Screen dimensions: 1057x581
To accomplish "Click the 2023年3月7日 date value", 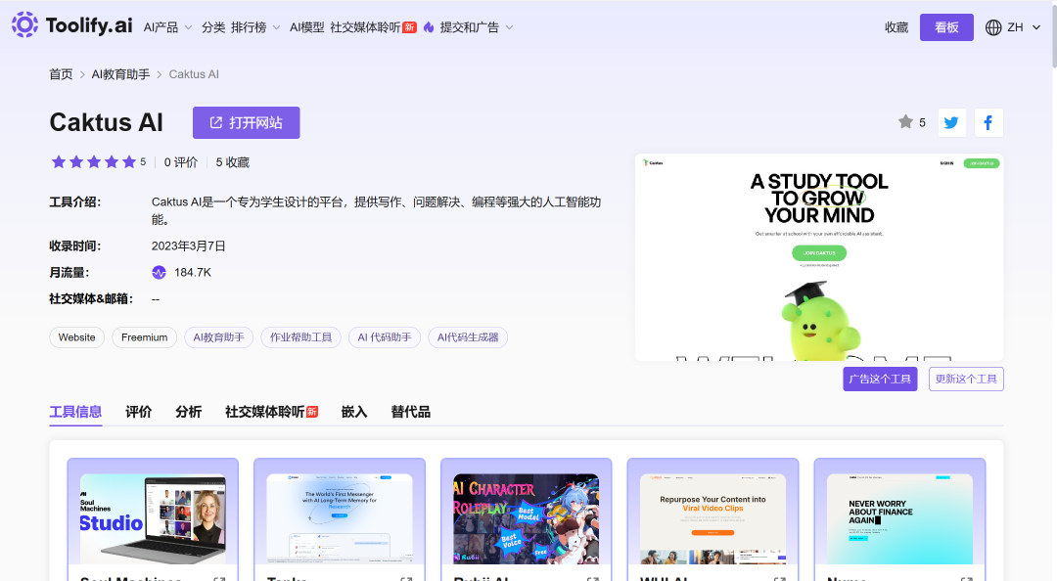I will click(x=189, y=246).
